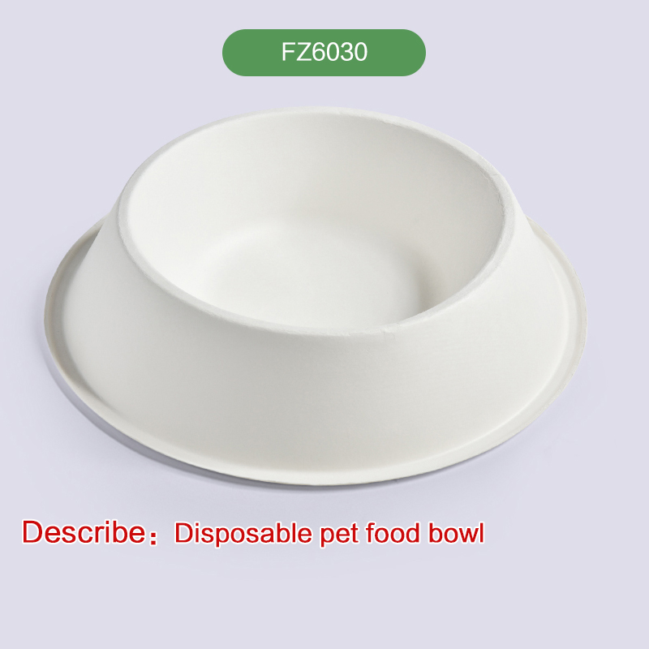
Task: Click the white disposable bowl product image
Action: [x=316, y=296]
